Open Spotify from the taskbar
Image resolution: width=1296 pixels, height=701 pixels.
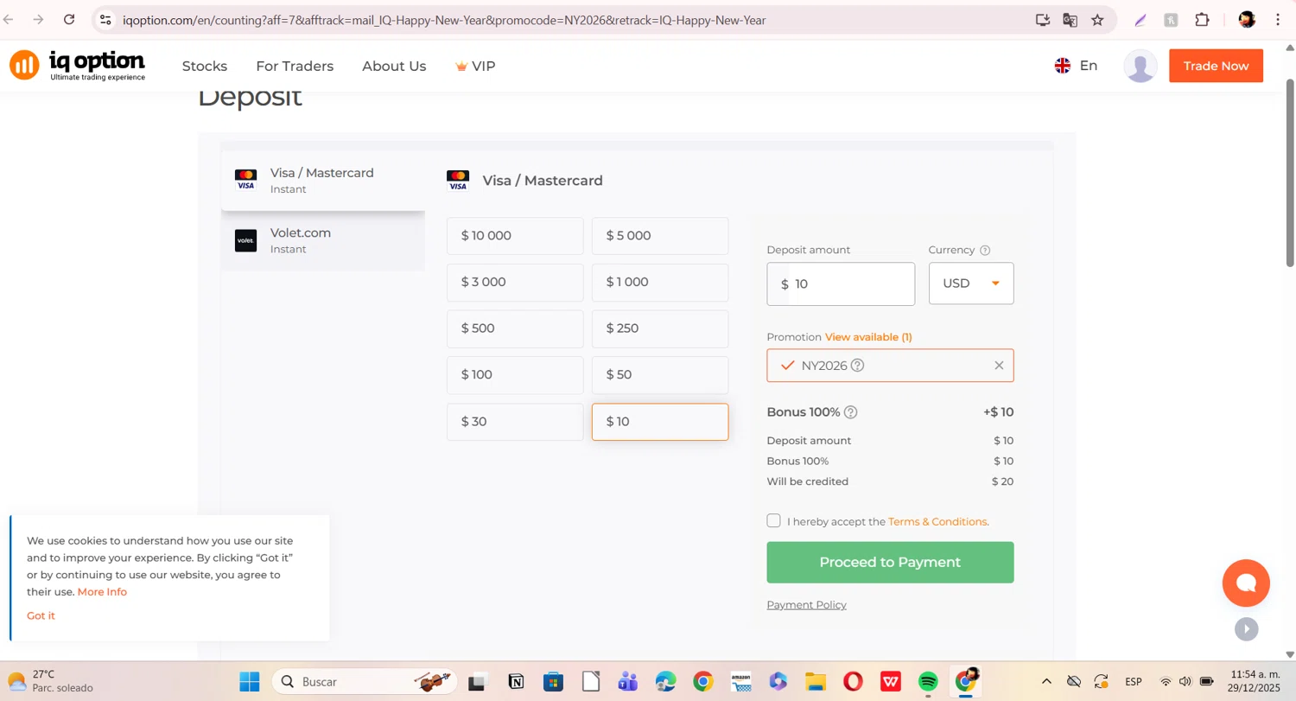928,682
